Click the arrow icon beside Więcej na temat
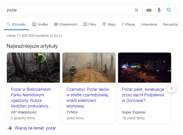The image size is (183, 135). point(10,128)
